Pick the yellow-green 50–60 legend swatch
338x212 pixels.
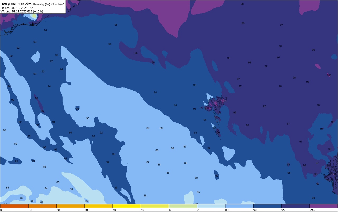pos(155,206)
